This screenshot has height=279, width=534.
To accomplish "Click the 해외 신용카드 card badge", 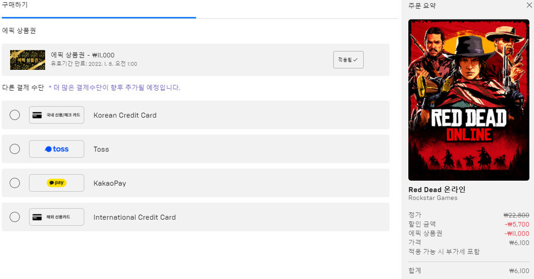I will [x=56, y=217].
